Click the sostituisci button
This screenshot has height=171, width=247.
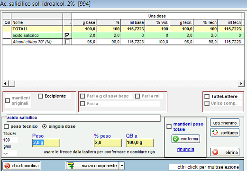click(x=225, y=132)
